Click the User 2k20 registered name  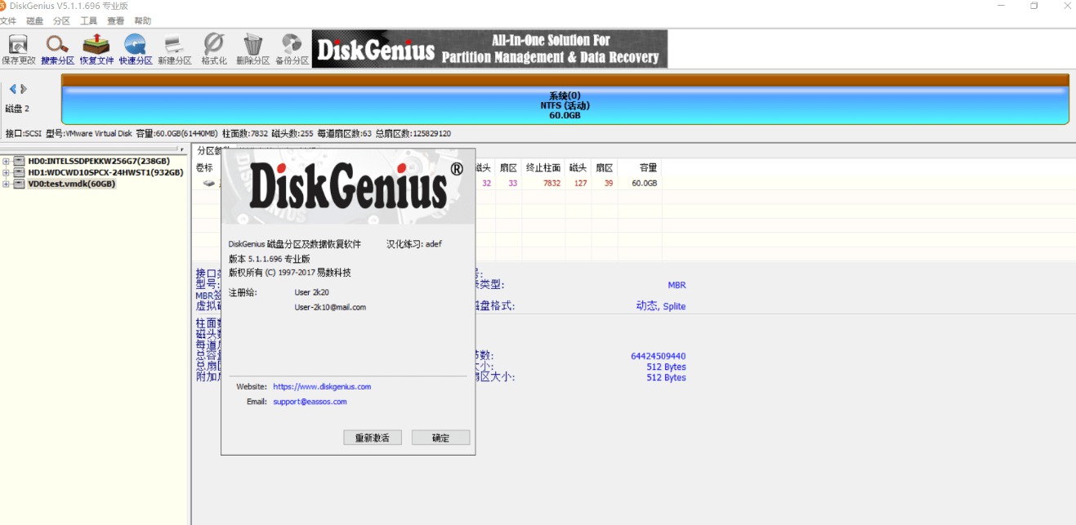click(311, 291)
